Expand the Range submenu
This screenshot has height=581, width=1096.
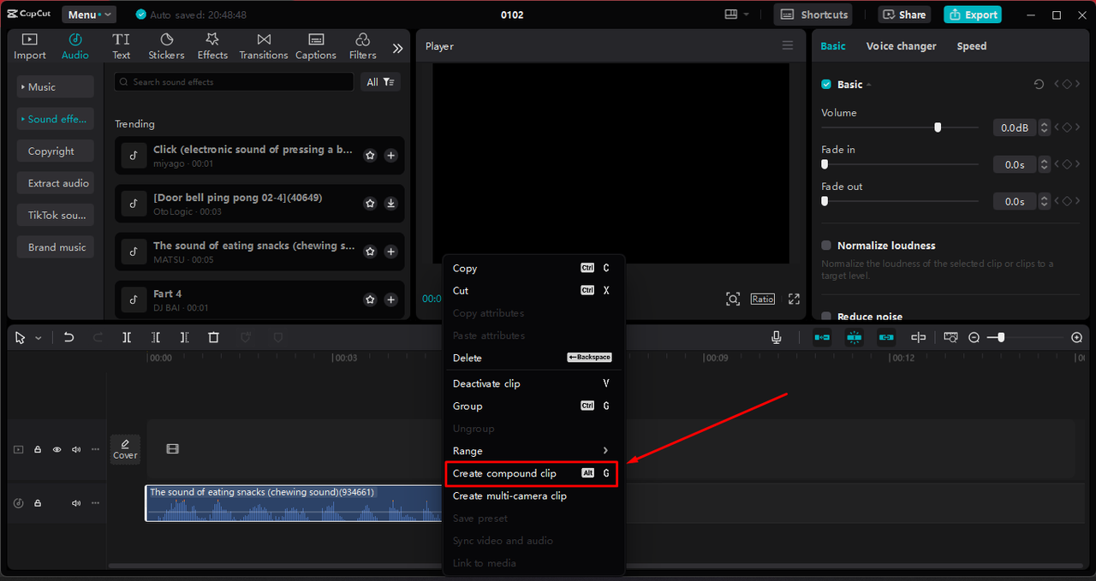pos(533,451)
